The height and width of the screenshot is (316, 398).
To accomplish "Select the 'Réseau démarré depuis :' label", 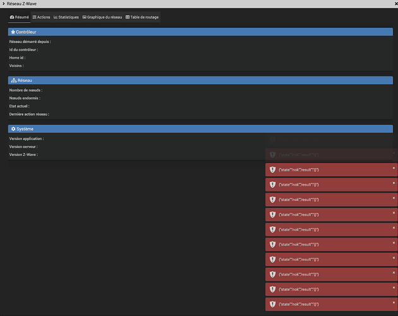I will [30, 42].
